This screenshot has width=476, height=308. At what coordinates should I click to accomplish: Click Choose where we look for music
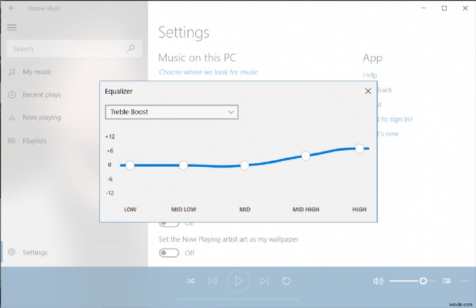pyautogui.click(x=209, y=72)
